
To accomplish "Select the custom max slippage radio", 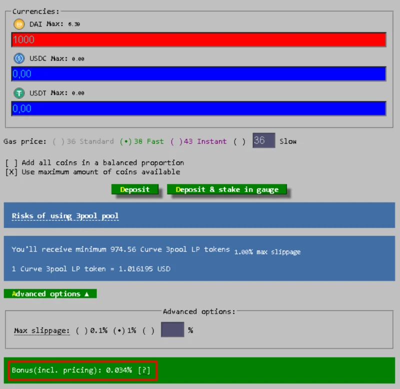I will (x=148, y=330).
